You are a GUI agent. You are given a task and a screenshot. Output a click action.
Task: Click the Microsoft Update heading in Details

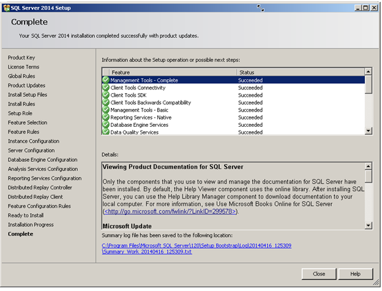click(x=127, y=226)
